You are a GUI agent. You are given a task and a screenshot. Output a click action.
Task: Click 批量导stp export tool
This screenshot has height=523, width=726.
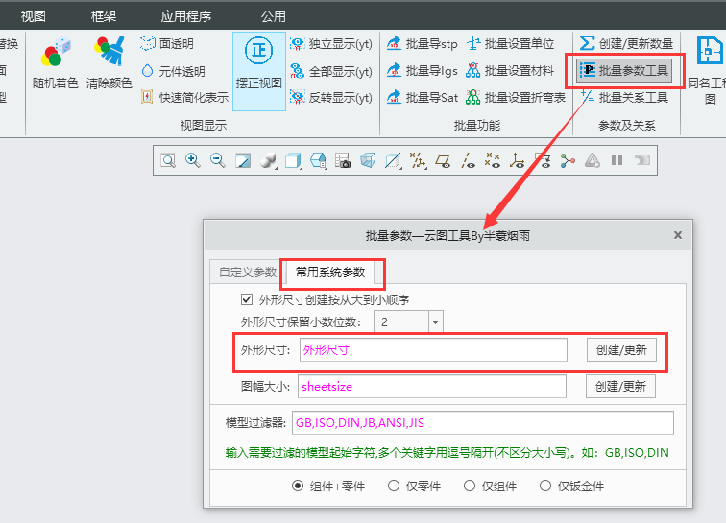click(x=422, y=44)
